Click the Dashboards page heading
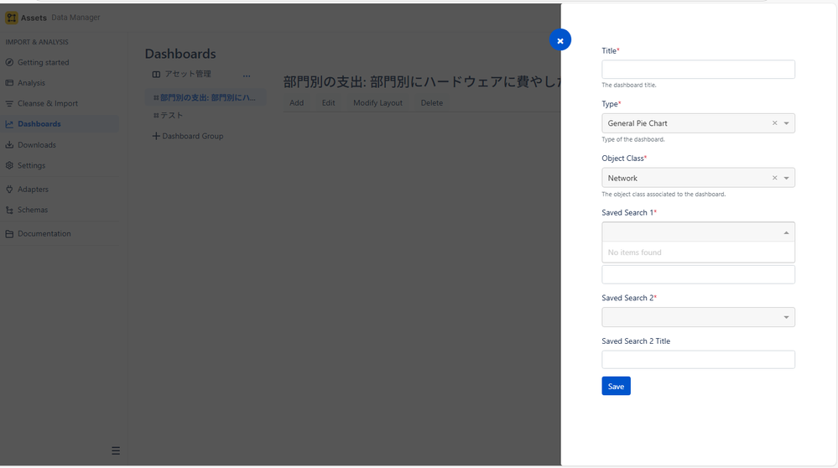 click(180, 54)
